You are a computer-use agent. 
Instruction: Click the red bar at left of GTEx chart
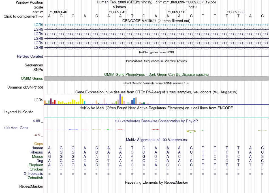(x=55, y=102)
